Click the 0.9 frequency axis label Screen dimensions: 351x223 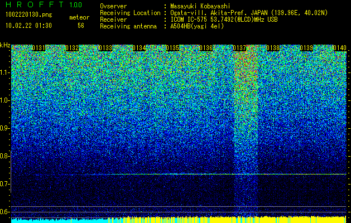[4, 128]
